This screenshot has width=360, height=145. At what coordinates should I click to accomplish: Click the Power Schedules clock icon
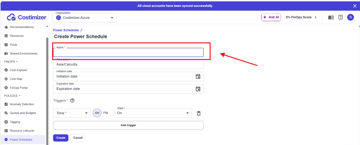coord(6,140)
